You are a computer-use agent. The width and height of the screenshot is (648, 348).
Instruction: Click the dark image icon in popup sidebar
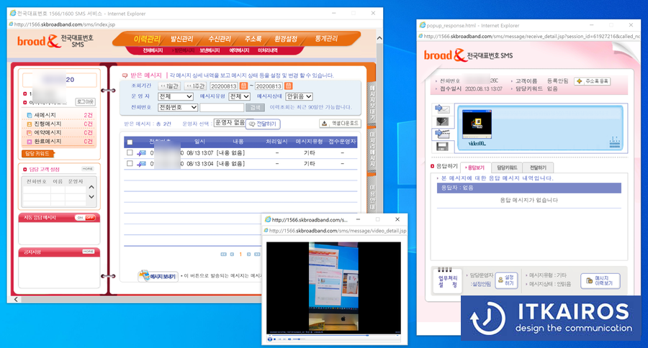pos(442,122)
